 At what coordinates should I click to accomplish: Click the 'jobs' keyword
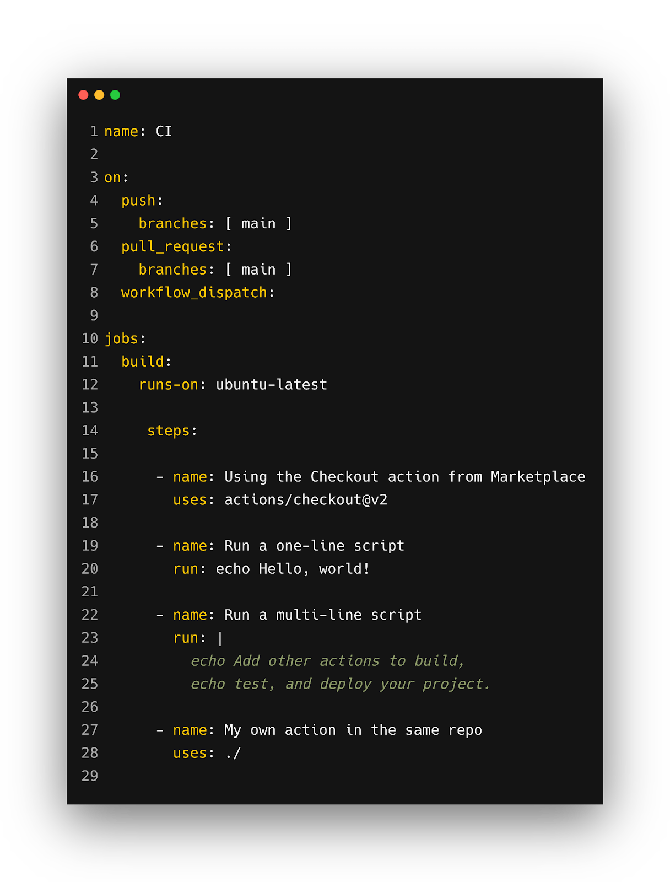[x=121, y=338]
